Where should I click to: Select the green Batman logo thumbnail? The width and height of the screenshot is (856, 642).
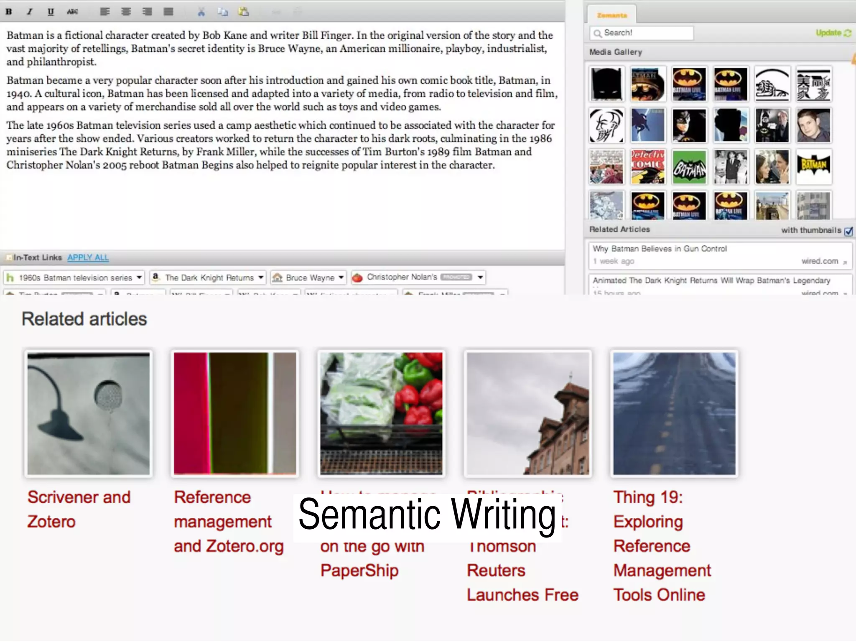pyautogui.click(x=689, y=167)
